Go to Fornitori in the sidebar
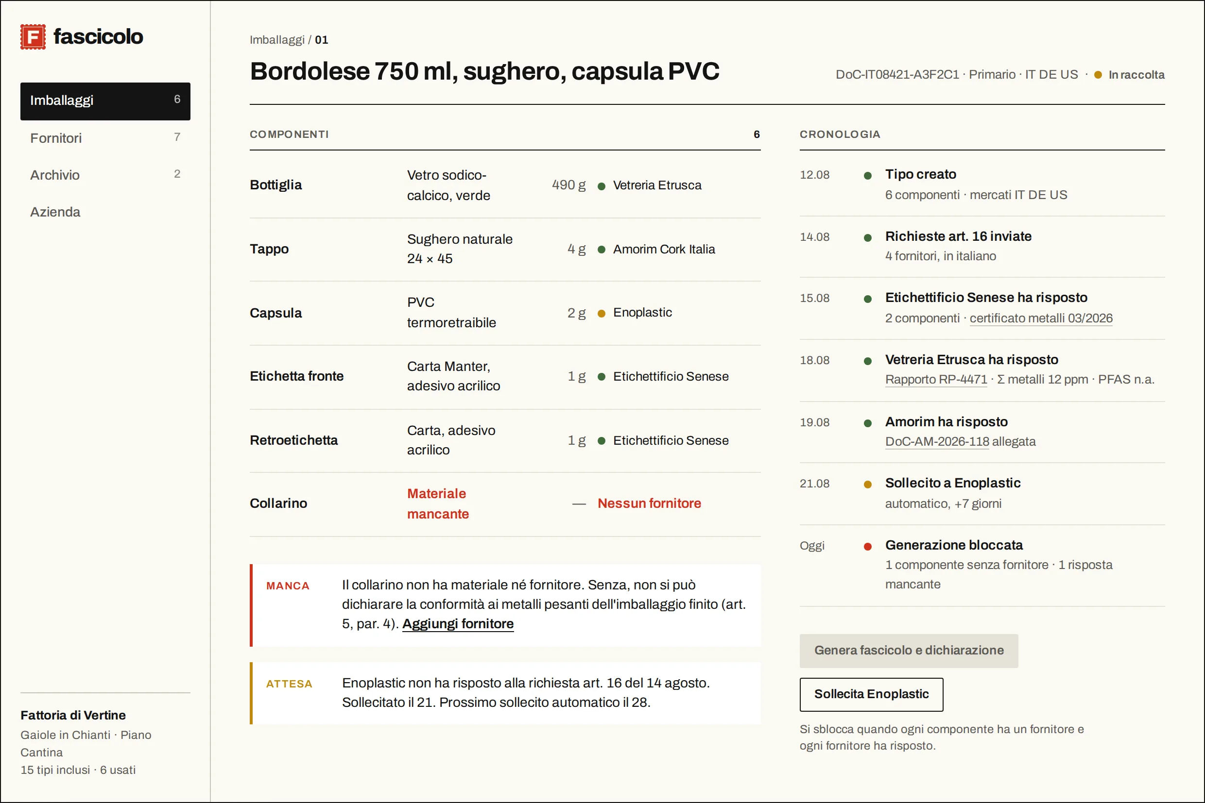This screenshot has width=1205, height=803. 105,138
